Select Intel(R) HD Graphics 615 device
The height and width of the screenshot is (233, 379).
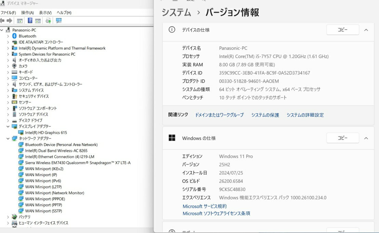[46, 133]
